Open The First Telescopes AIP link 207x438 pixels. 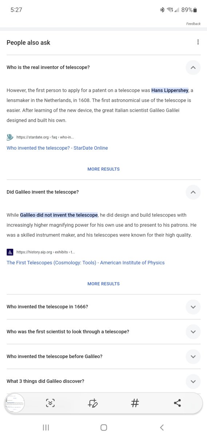(85, 262)
